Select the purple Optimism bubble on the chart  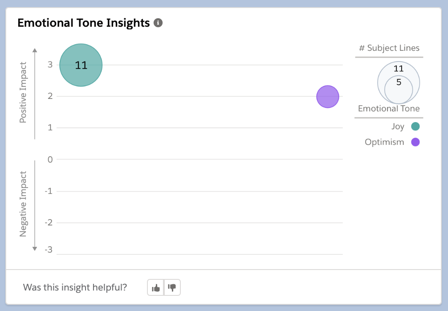click(328, 96)
